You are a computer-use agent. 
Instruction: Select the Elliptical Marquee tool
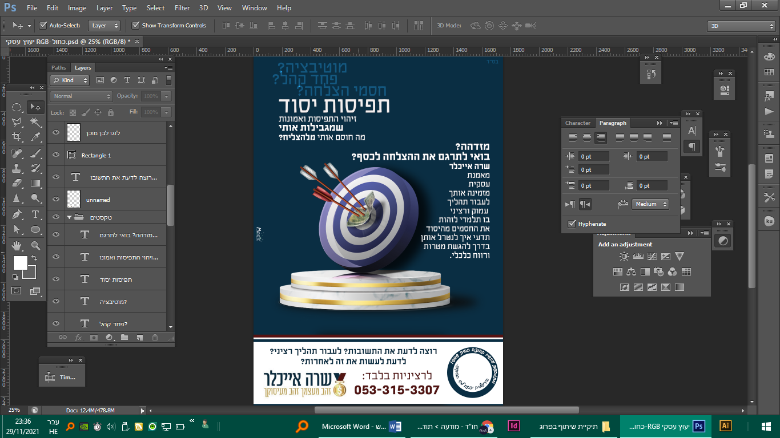(17, 107)
